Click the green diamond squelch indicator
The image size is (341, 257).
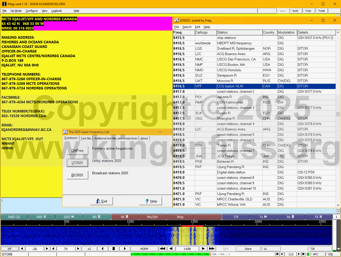coord(308,254)
